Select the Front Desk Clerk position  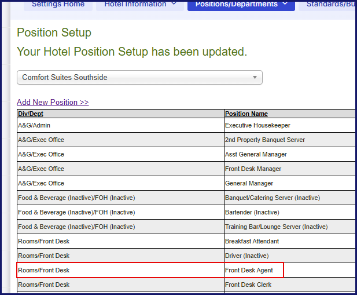(x=248, y=285)
